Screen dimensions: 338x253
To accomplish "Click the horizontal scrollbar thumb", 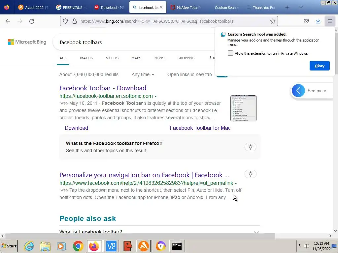I will (140, 236).
